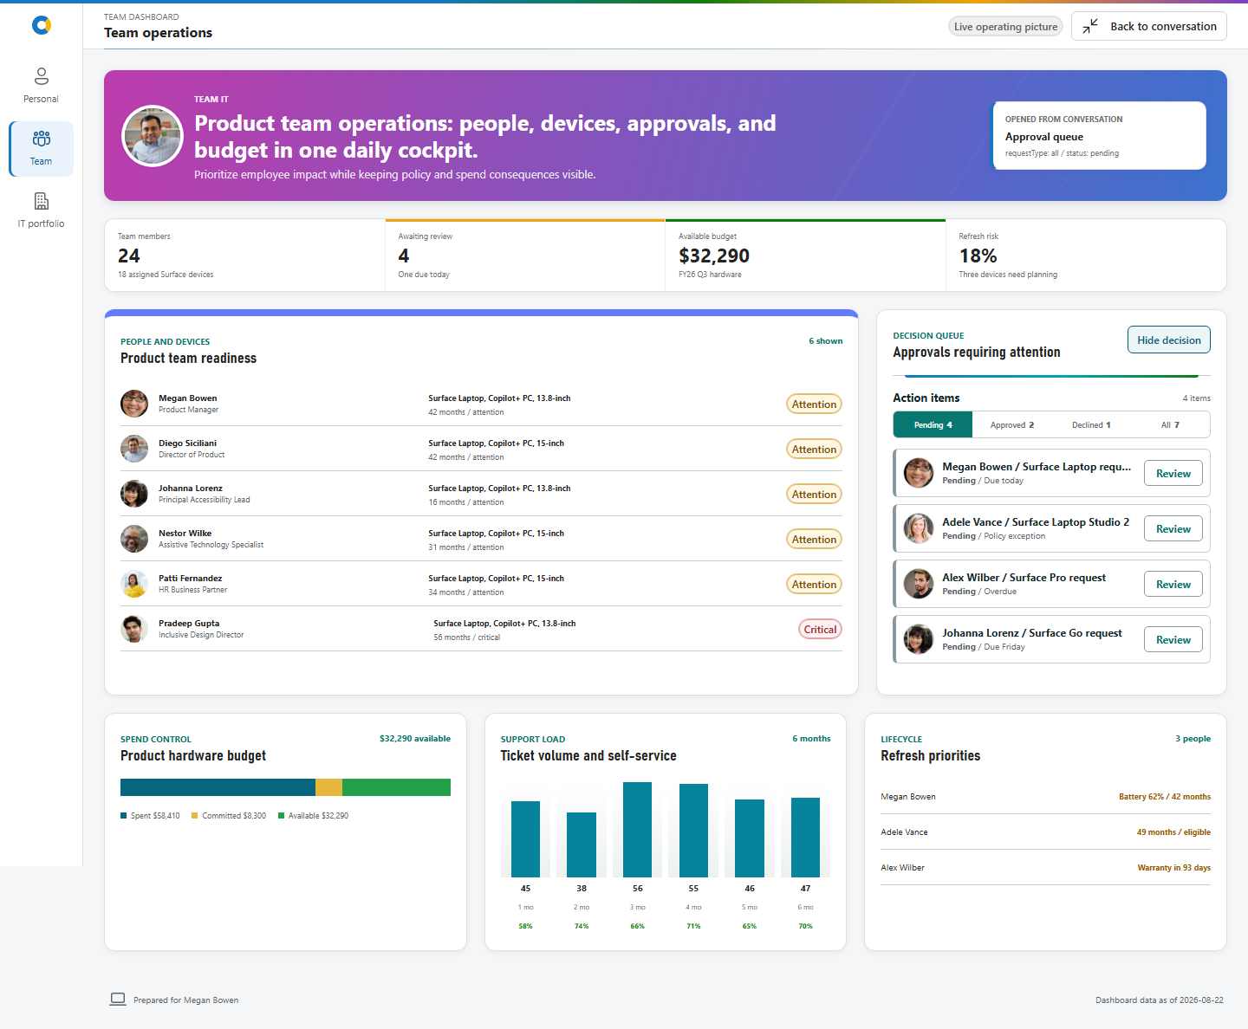Click Back to conversation button
The width and height of the screenshot is (1248, 1029).
[x=1149, y=26]
